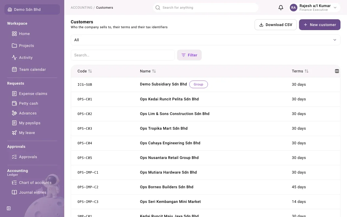Screen dimensions: 347x217
Task: Click the ACCOUNTING breadcrumb
Action: coord(82,8)
